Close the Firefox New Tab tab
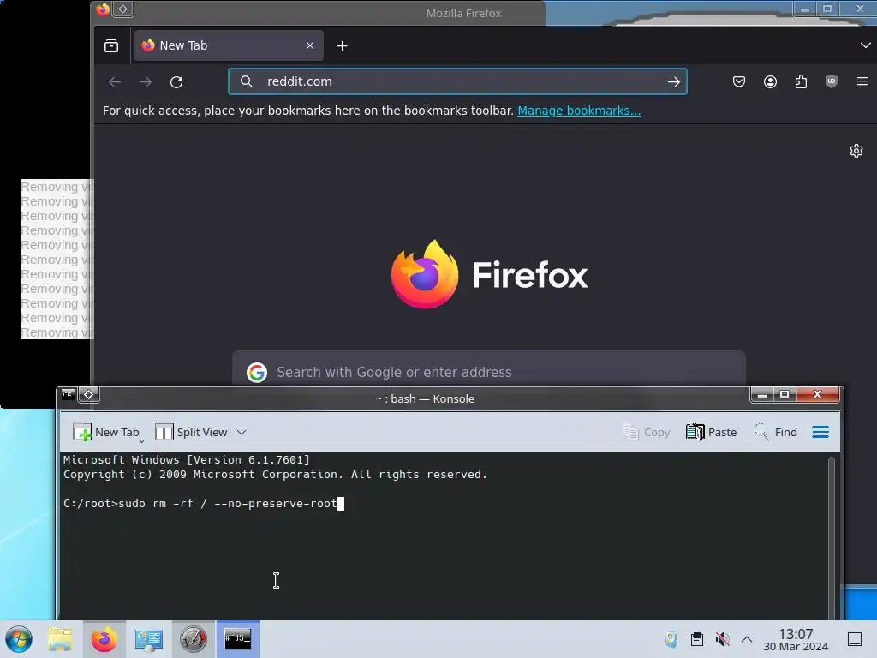877x658 pixels. [x=310, y=45]
